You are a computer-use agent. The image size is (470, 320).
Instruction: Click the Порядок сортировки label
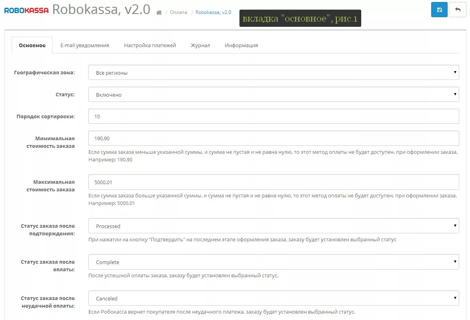46,116
